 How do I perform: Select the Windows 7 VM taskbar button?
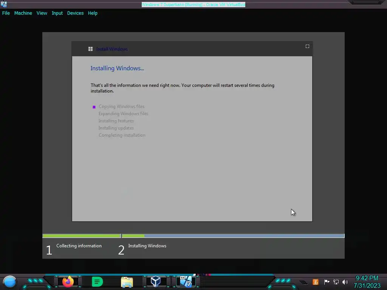(186, 281)
